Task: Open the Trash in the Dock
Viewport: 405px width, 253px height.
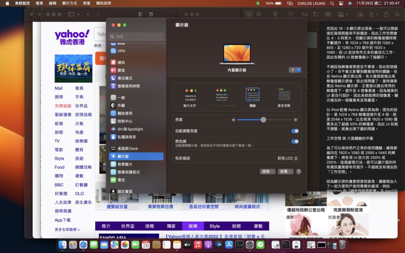Action: click(x=343, y=244)
